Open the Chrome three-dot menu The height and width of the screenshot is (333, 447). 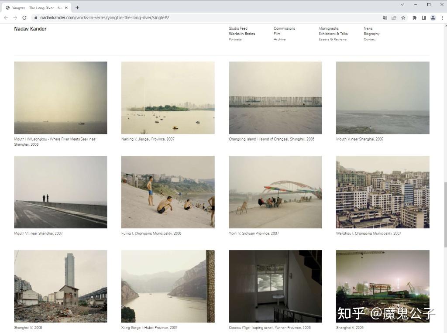[x=442, y=18]
